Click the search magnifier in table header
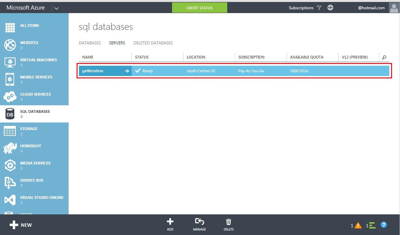400x235 pixels. [384, 57]
